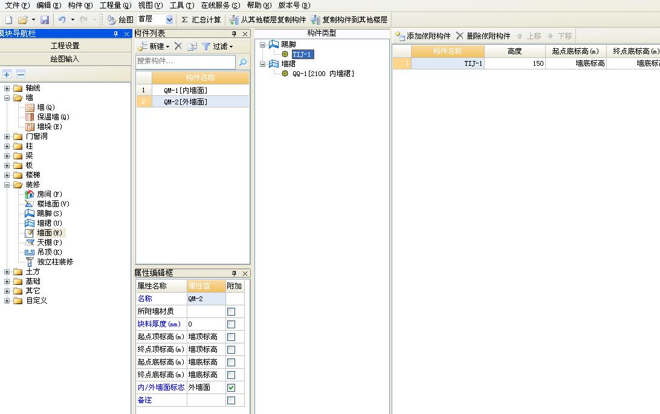Screen dimensions: 660x414
Task: Click the 工程设置 button
Action: 65,46
